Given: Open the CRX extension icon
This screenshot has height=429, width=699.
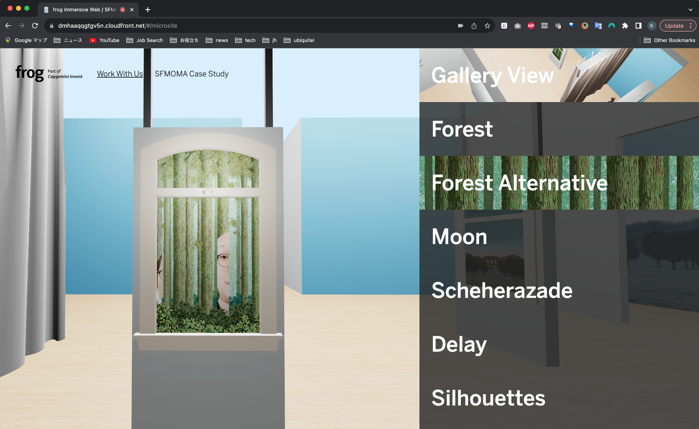Looking at the screenshot, I should [x=545, y=26].
